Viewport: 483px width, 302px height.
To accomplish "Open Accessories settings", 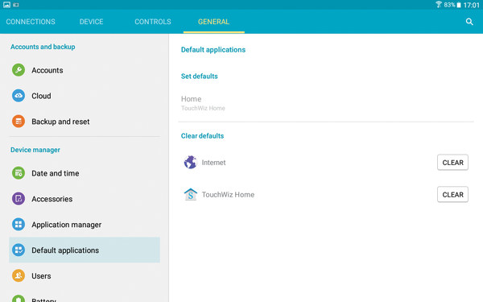I will tap(85, 199).
